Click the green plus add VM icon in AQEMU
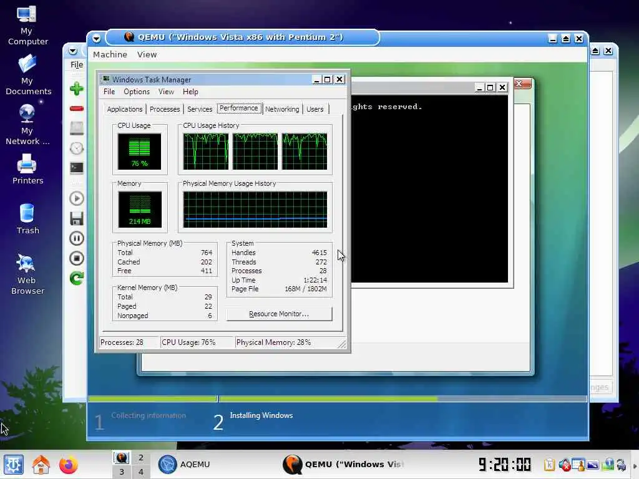This screenshot has height=479, width=639. pos(76,89)
